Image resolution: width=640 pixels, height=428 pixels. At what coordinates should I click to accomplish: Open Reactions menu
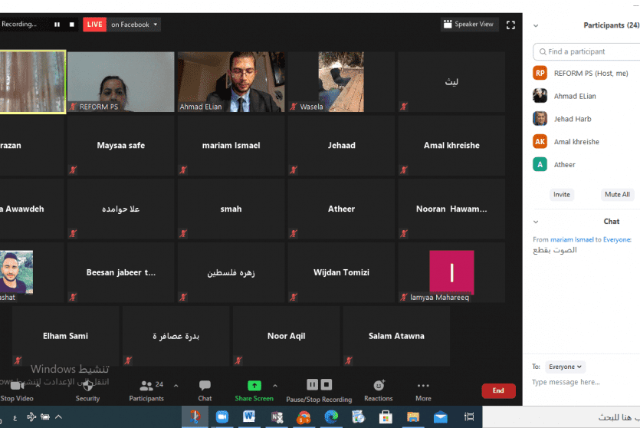pyautogui.click(x=379, y=391)
